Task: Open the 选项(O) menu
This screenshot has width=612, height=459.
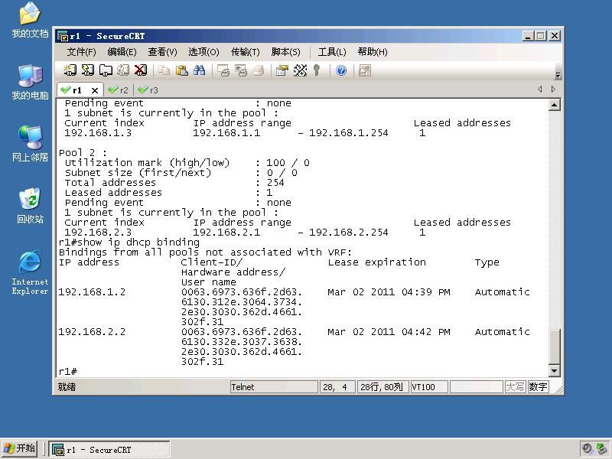Action: [x=203, y=52]
